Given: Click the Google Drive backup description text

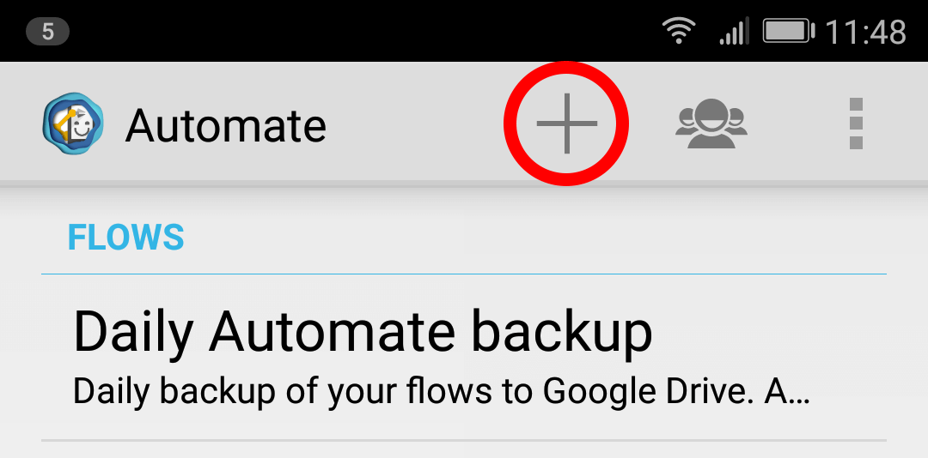Looking at the screenshot, I should click(441, 391).
